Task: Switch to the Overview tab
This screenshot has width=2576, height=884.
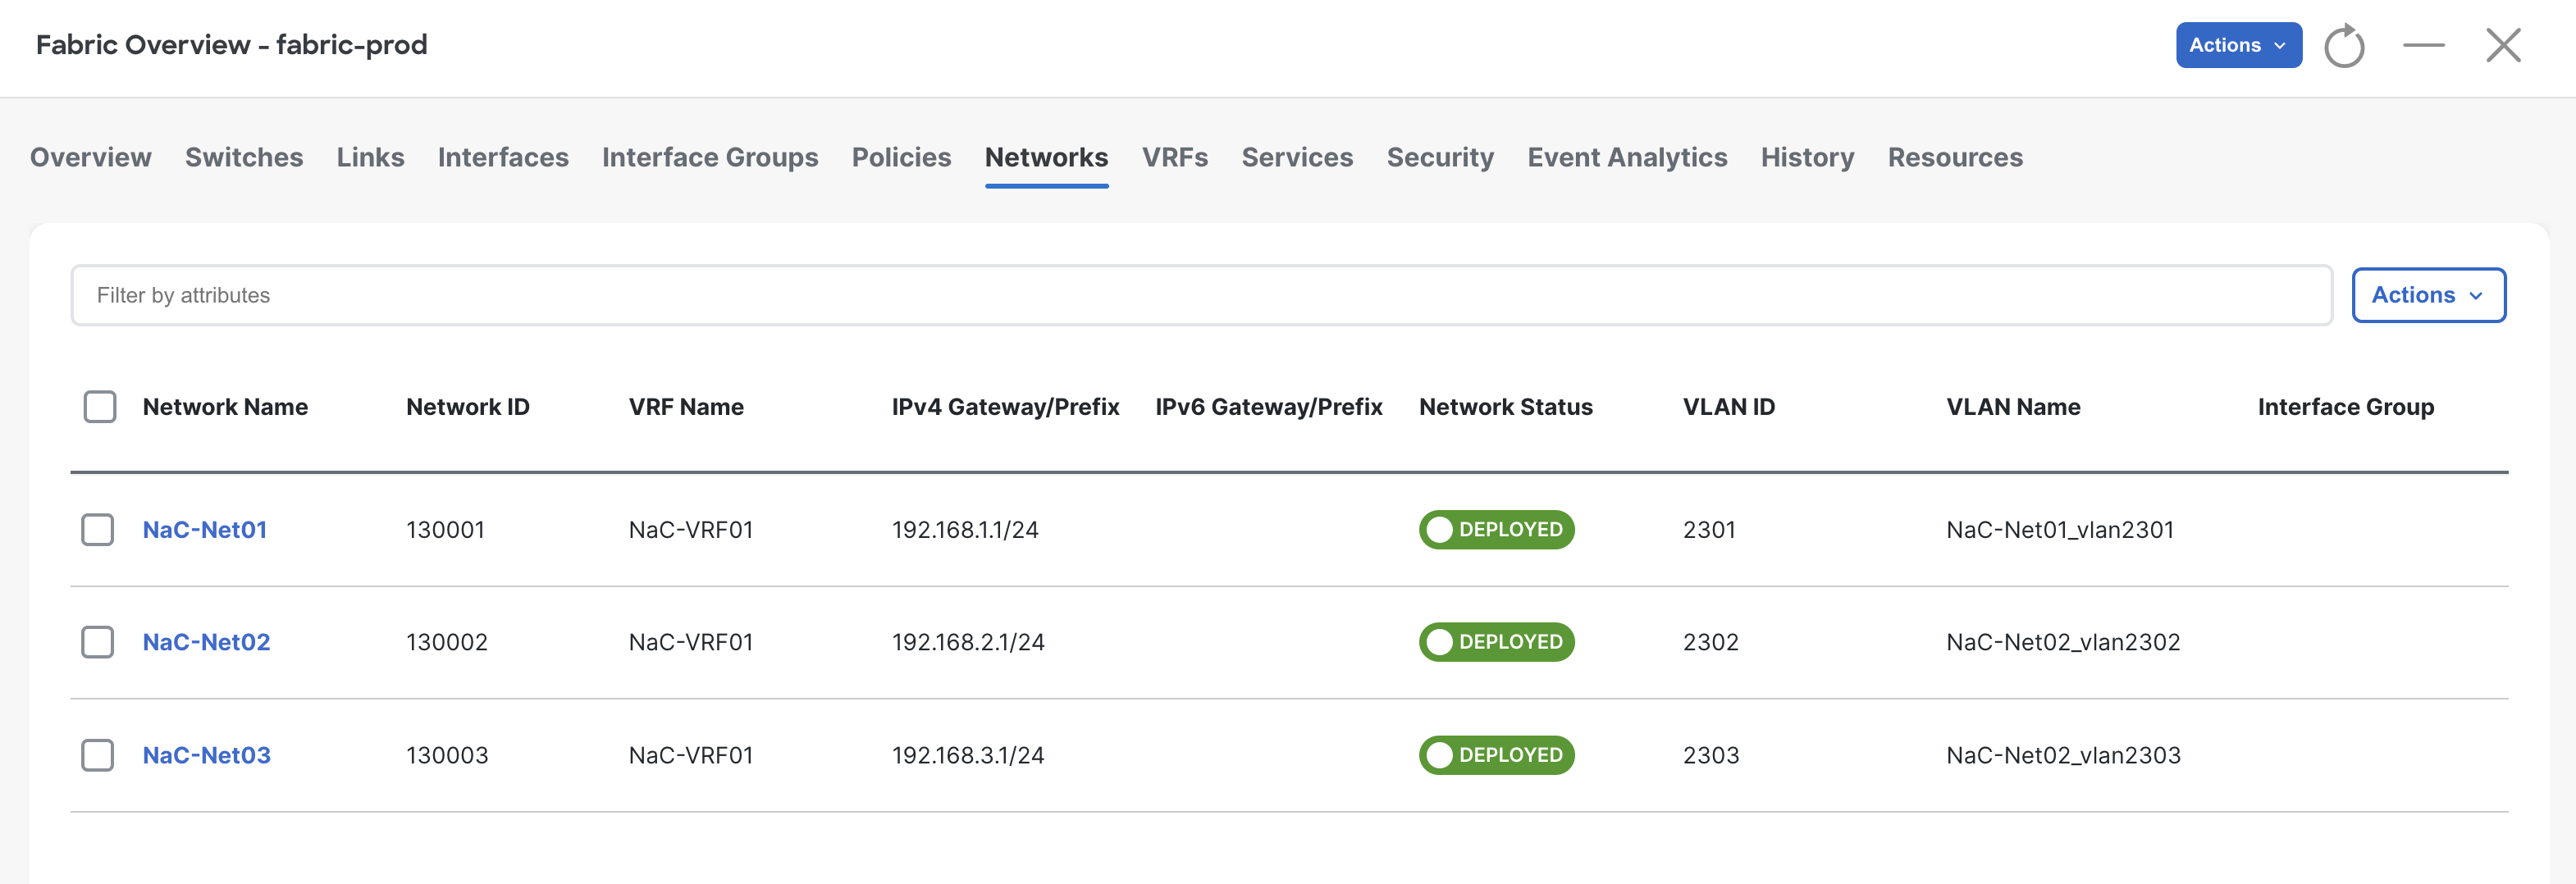Action: pyautogui.click(x=91, y=157)
